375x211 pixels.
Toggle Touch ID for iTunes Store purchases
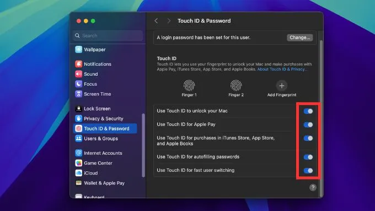coord(308,138)
